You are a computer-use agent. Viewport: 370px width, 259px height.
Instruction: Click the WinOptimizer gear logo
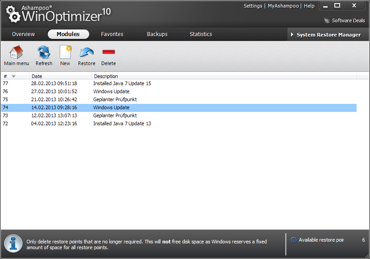[13, 14]
